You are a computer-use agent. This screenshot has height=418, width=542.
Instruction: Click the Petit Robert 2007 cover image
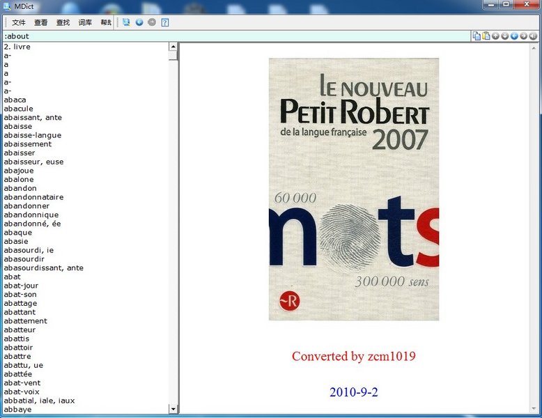coord(354,189)
